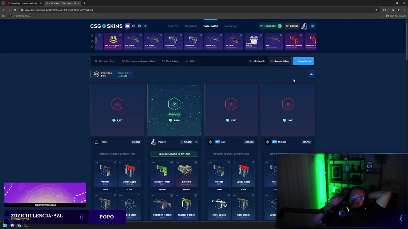The width and height of the screenshot is (408, 229).
Task: Click Sprzedaj wszystko za 2944.45zł
Action: tap(174, 154)
